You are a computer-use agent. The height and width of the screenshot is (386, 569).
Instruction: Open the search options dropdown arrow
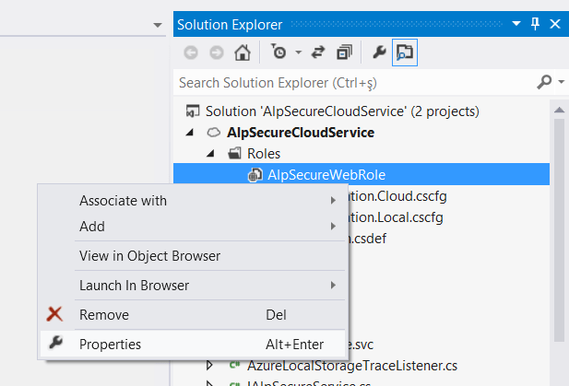(562, 83)
